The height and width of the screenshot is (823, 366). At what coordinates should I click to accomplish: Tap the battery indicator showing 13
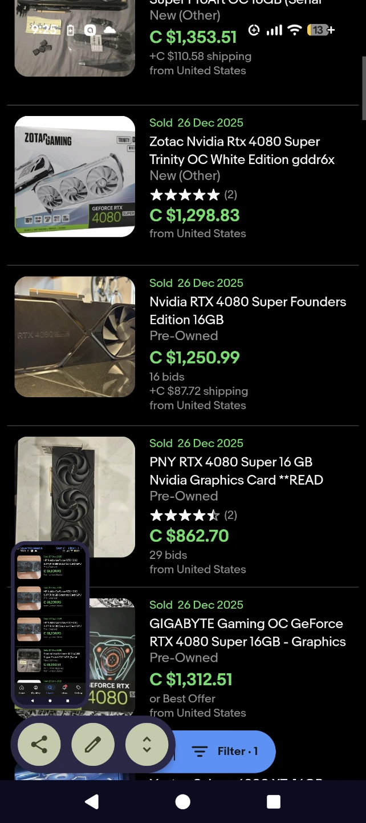pyautogui.click(x=320, y=30)
